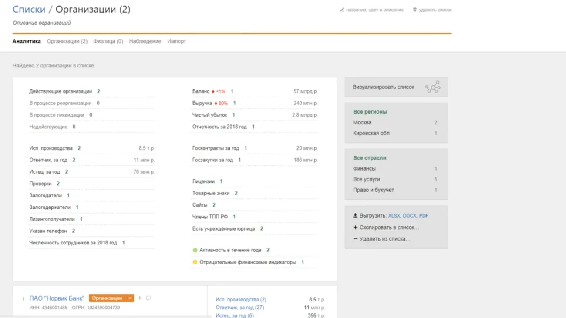Click the plus icon beside Скопировать в список
566x318 pixels.
[355, 227]
